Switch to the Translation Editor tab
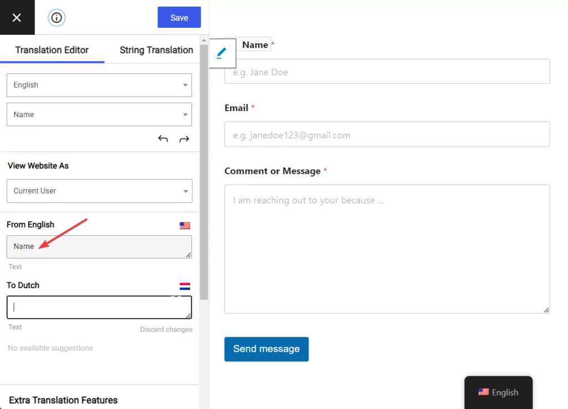Screen dimensions: 568x409 [x=52, y=50]
